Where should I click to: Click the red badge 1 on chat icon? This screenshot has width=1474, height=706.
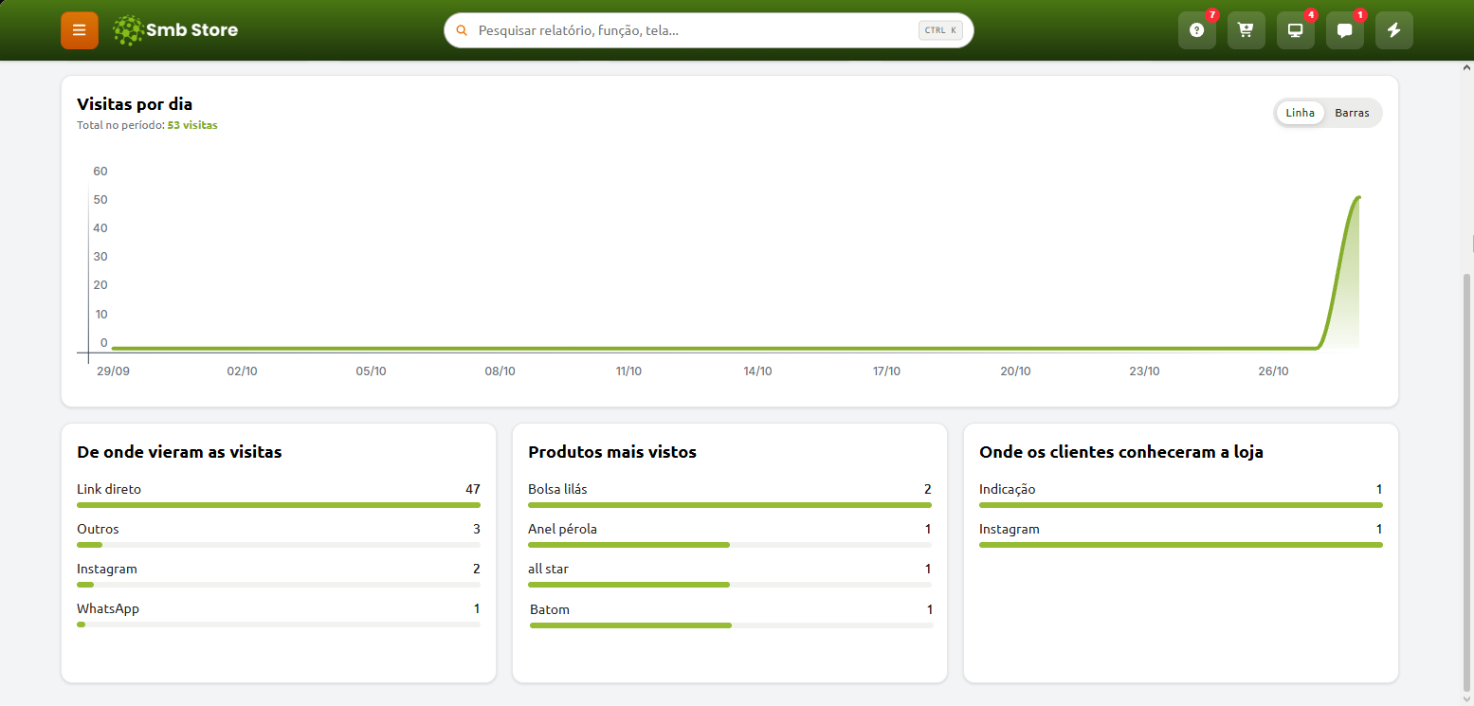click(1360, 15)
